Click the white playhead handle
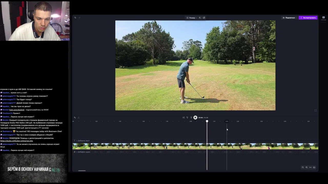 [x=207, y=121]
